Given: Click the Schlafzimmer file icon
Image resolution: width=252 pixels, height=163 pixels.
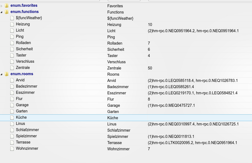Looking at the screenshot, I should coord(12,130).
